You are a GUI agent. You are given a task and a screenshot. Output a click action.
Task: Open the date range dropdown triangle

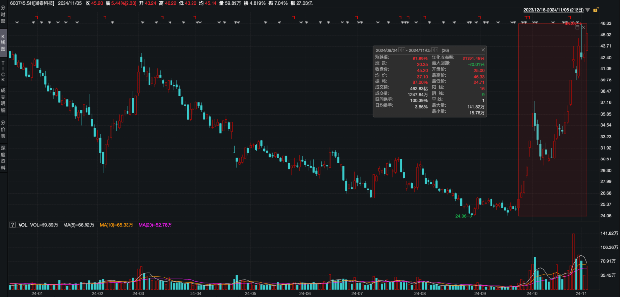pyautogui.click(x=588, y=10)
